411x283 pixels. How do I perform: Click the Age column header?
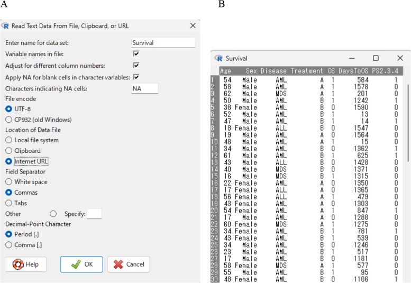click(x=225, y=71)
